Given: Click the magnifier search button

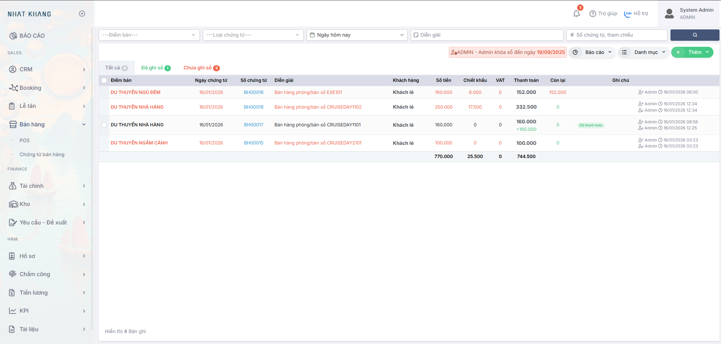Looking at the screenshot, I should 695,35.
